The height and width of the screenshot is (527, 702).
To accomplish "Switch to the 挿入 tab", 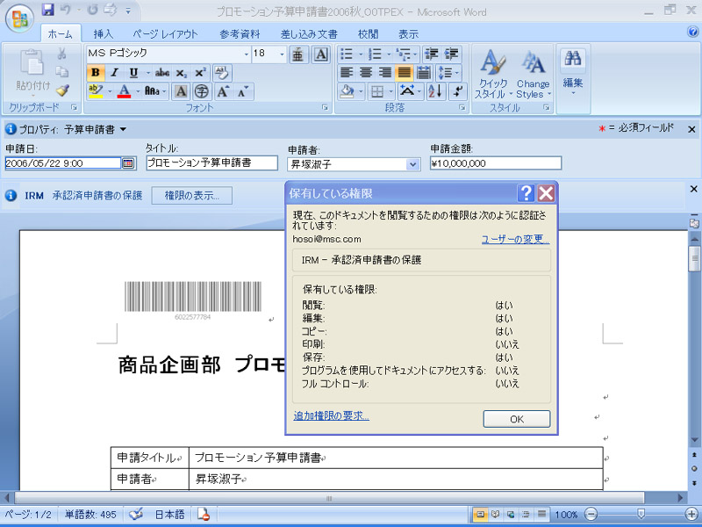I will (104, 34).
